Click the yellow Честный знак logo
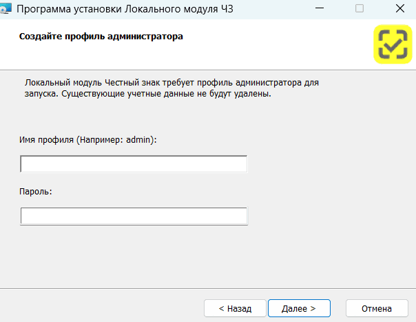 392,45
